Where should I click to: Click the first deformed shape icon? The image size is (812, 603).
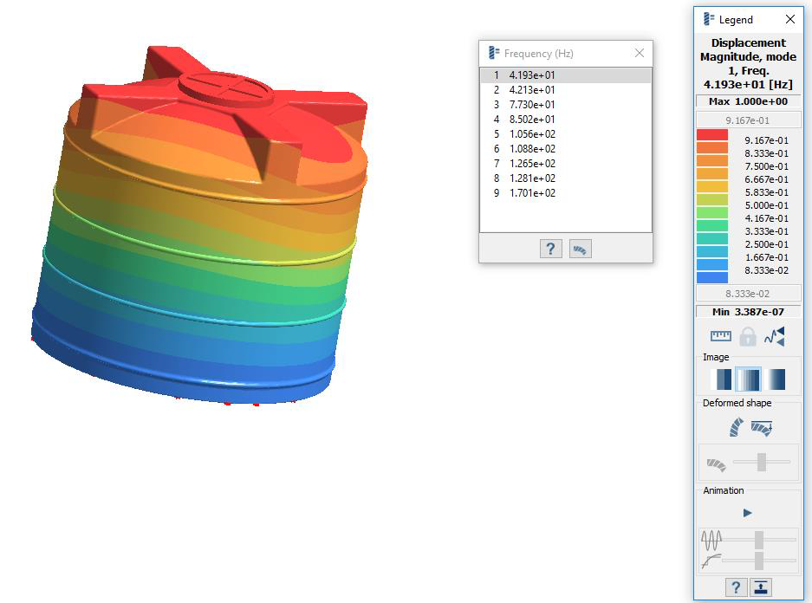point(735,427)
